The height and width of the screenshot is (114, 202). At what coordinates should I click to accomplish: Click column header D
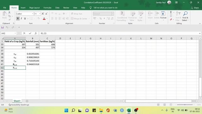tap(60, 38)
